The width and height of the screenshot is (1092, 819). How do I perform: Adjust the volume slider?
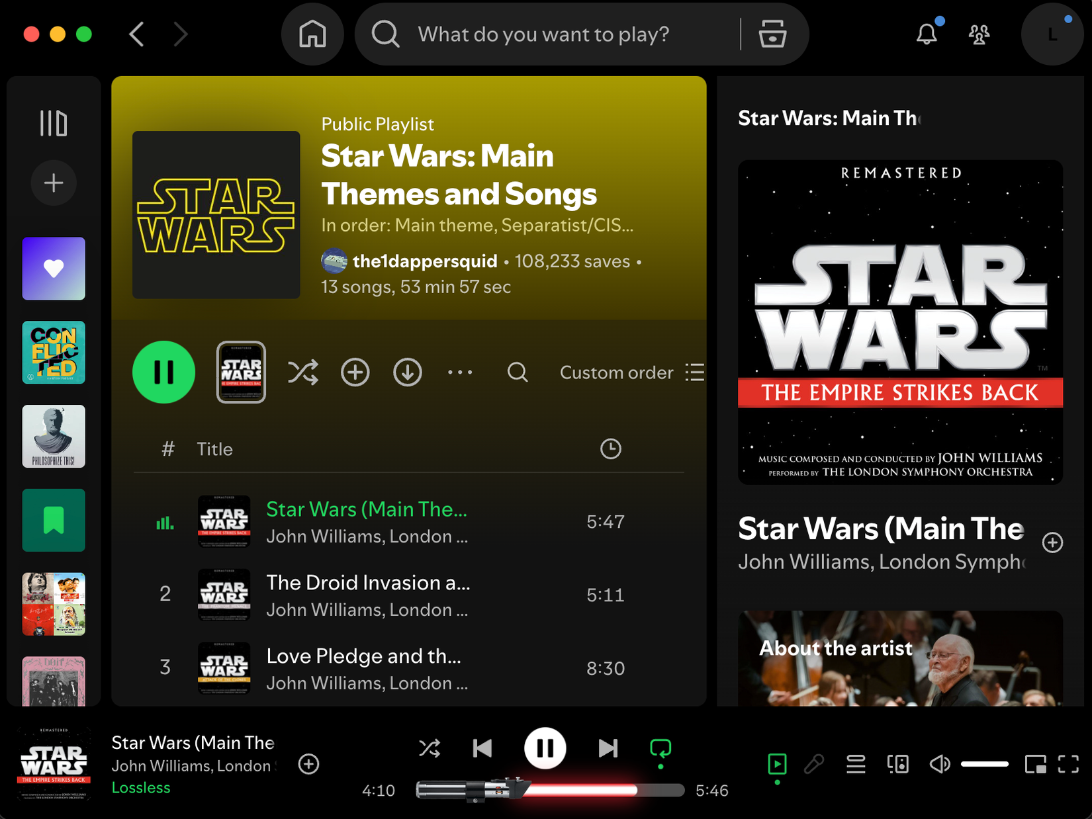(985, 764)
